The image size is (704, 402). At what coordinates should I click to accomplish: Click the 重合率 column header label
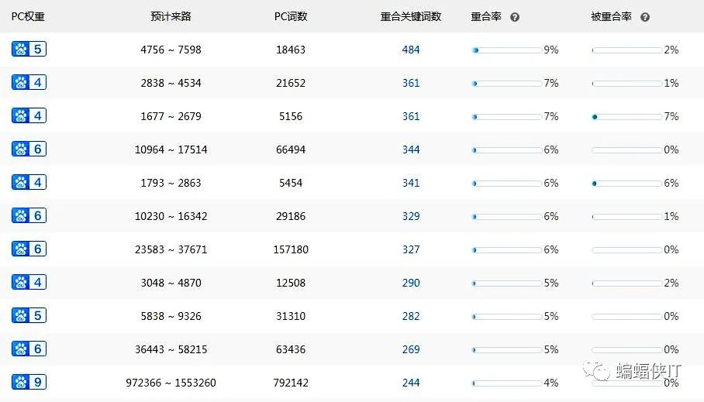coord(486,16)
